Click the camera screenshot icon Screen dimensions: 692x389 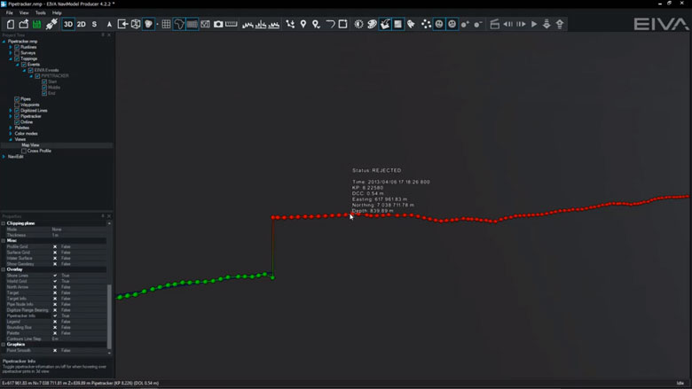pos(218,24)
